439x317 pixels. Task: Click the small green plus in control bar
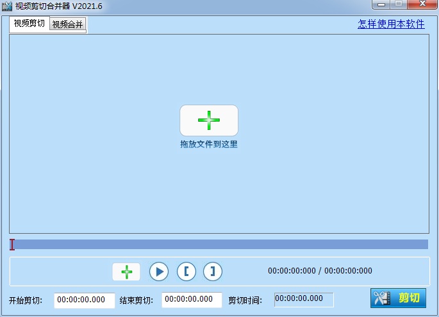(126, 272)
